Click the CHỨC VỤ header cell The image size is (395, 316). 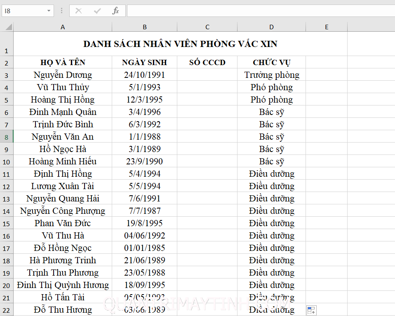[x=272, y=62]
